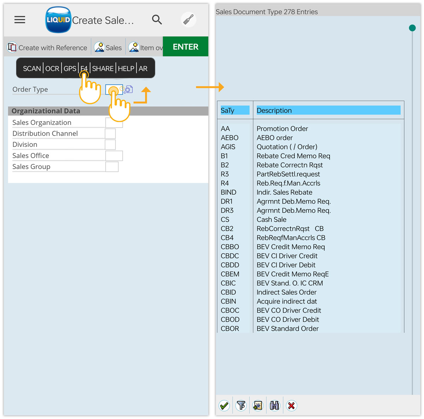Image resolution: width=424 pixels, height=419 pixels.
Task: Focus the Division input field
Action: (x=110, y=144)
